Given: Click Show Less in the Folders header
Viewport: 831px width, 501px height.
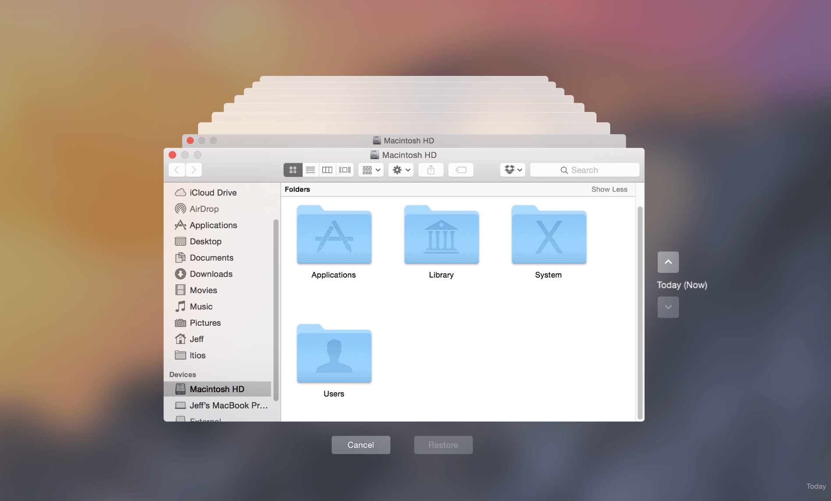Looking at the screenshot, I should [x=609, y=189].
